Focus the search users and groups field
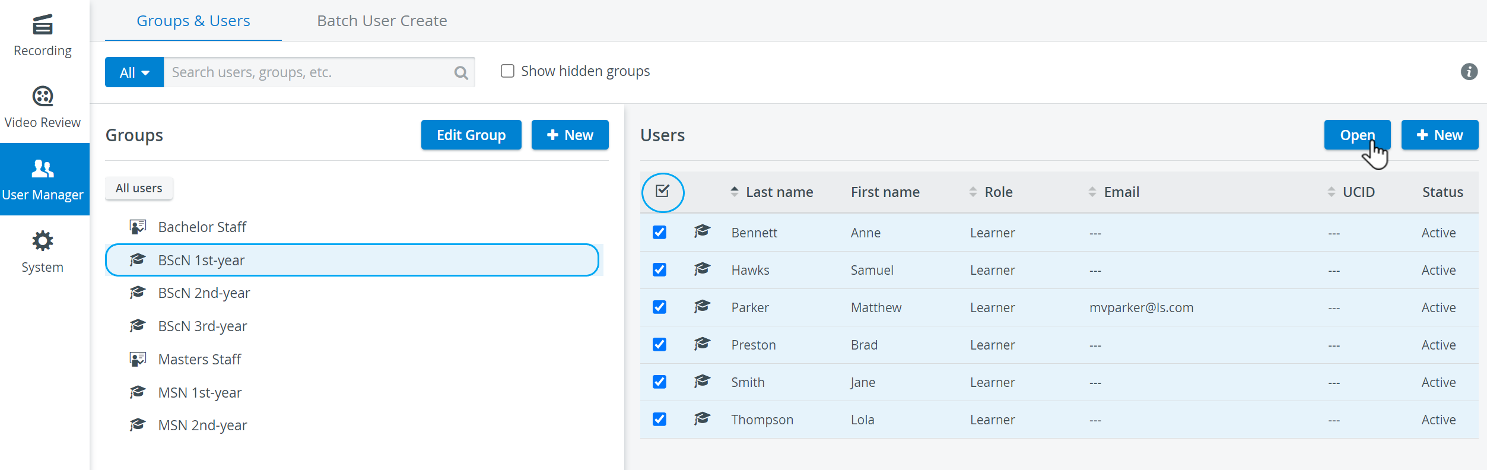This screenshot has width=1487, height=470. coord(309,72)
